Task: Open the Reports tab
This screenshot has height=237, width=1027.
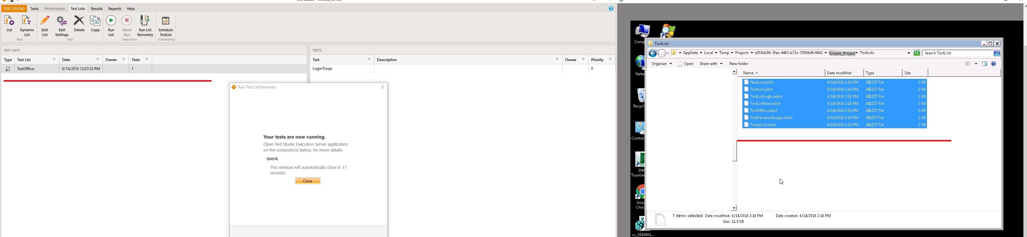Action: [x=115, y=9]
